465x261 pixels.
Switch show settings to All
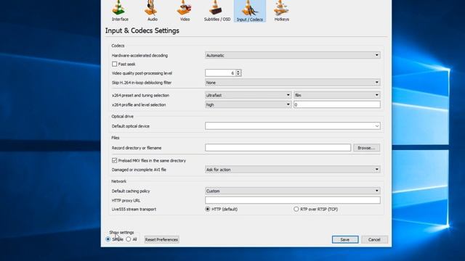(129, 239)
